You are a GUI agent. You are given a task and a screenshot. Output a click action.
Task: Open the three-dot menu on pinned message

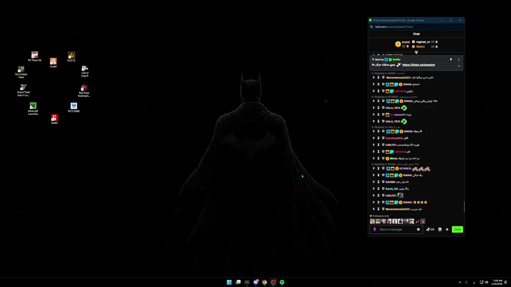459,60
